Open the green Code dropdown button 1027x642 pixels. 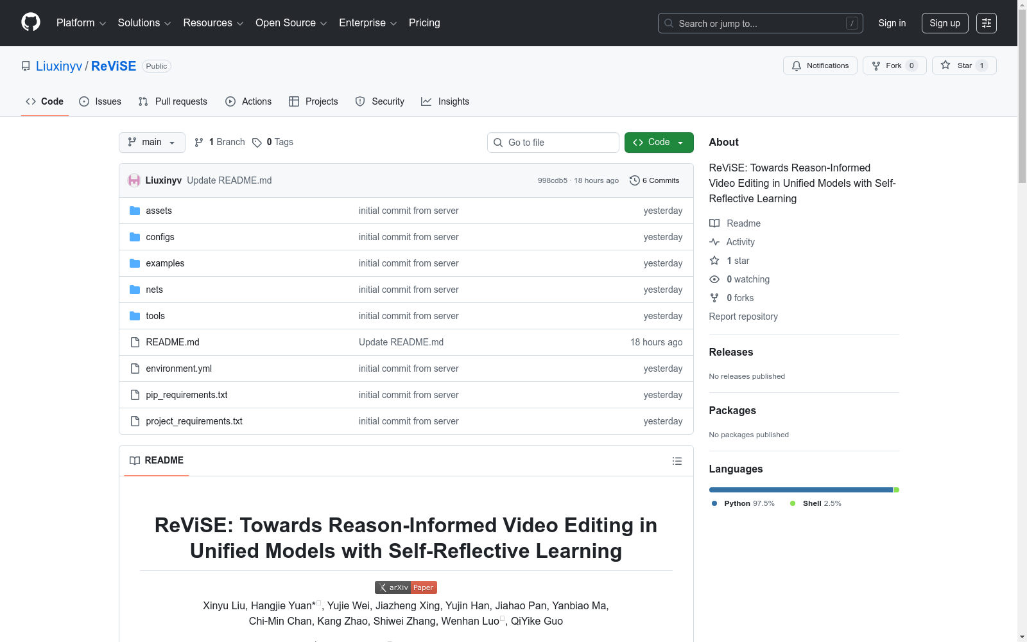(659, 143)
